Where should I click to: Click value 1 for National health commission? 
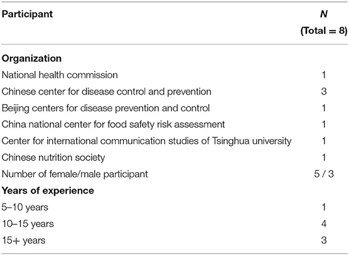(x=324, y=75)
